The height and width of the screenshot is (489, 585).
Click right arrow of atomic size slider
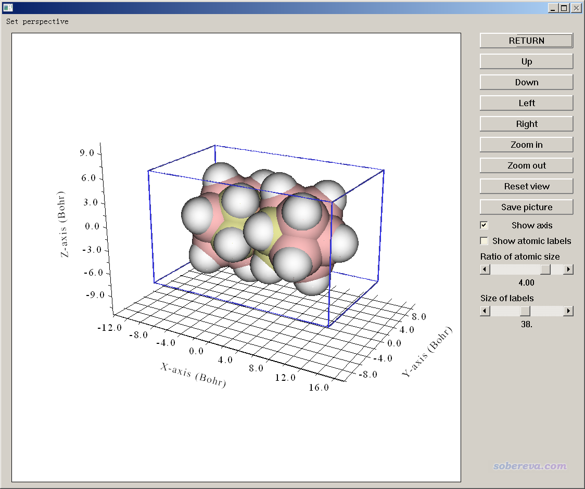[568, 269]
